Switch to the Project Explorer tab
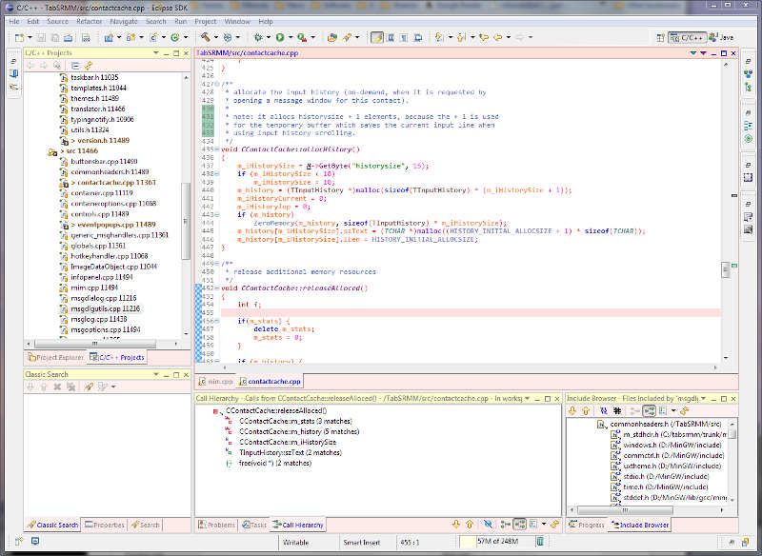The width and height of the screenshot is (762, 556). (x=56, y=357)
